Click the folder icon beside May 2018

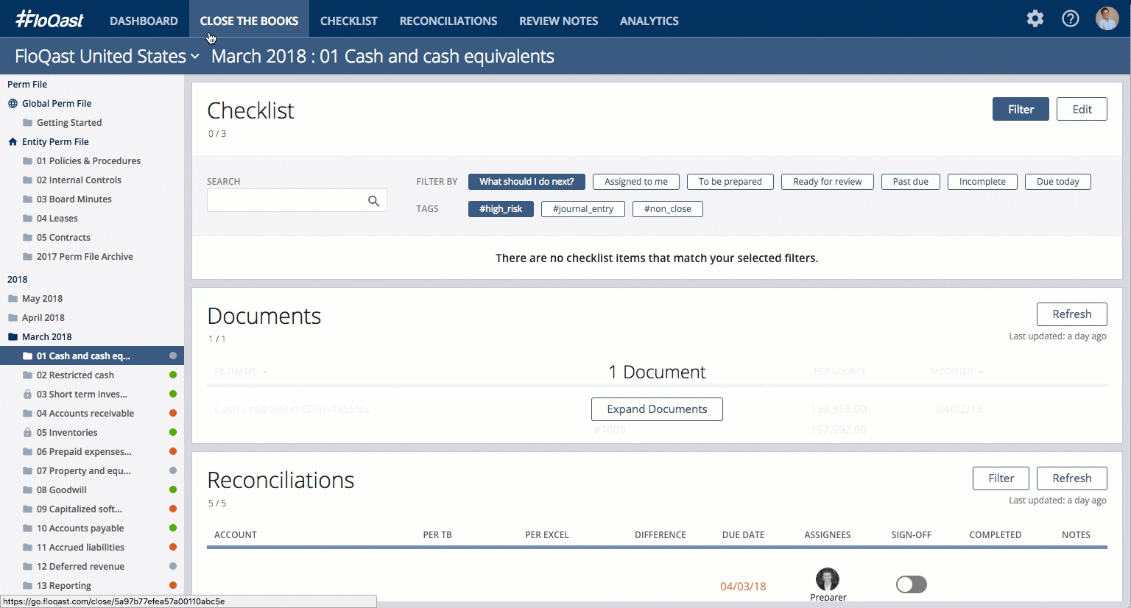(x=13, y=299)
